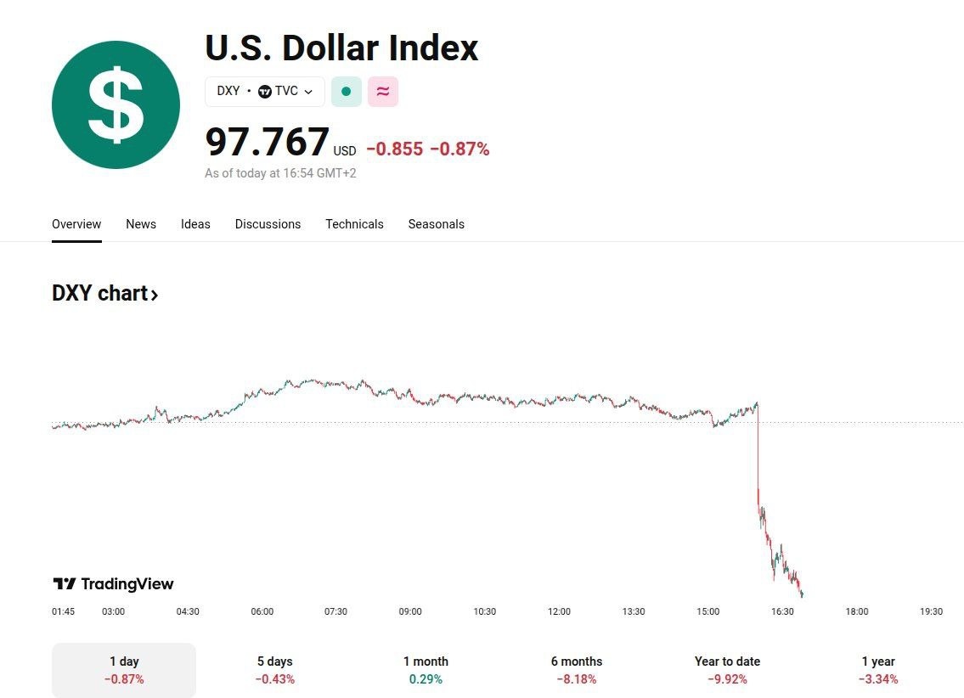Viewport: 964px width, 698px height.
Task: Click the TradingView logo on the chart
Action: point(113,583)
